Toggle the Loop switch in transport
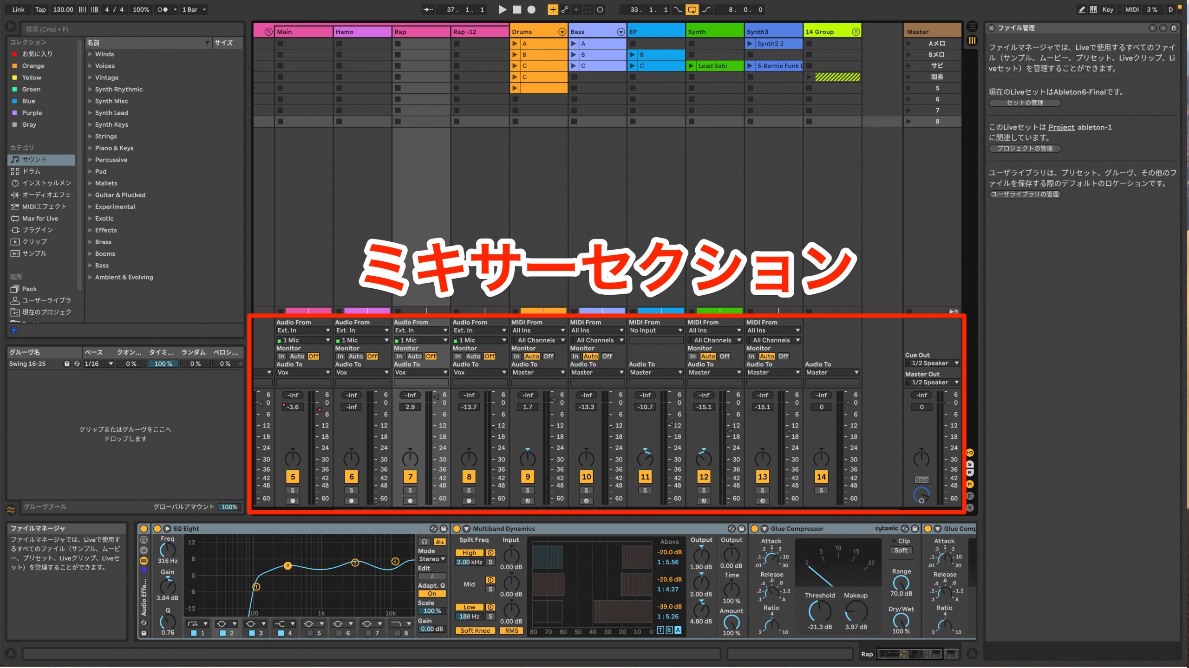Viewport: 1189px width, 668px height. tap(692, 9)
